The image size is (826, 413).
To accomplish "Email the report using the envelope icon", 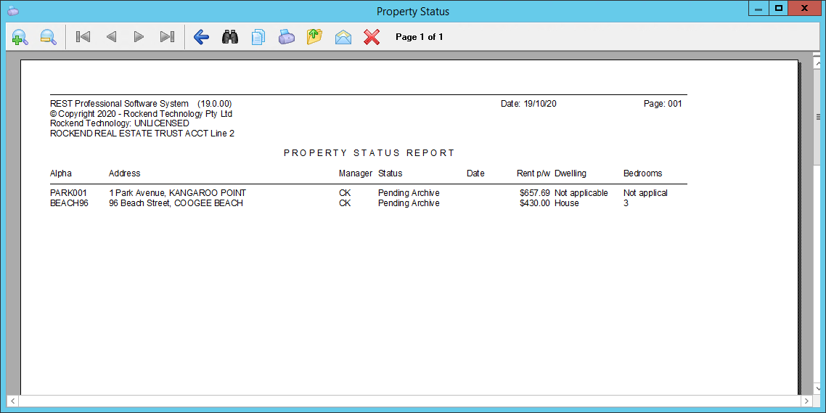I will coord(343,37).
